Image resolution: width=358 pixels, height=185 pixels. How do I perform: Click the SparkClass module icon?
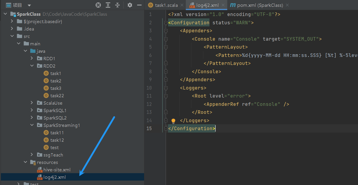coord(13,14)
